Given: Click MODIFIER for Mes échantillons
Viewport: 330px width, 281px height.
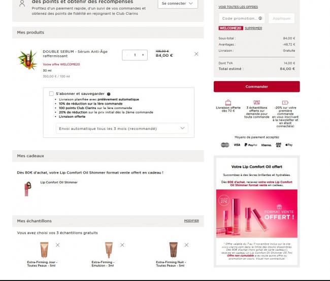Looking at the screenshot, I should tap(191, 221).
